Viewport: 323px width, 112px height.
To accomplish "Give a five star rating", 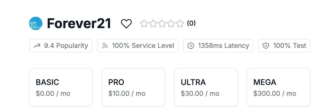I will pyautogui.click(x=180, y=23).
